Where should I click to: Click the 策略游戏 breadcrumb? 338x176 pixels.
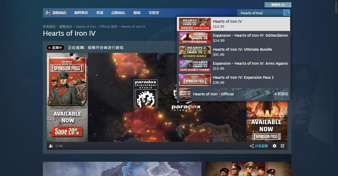point(65,27)
